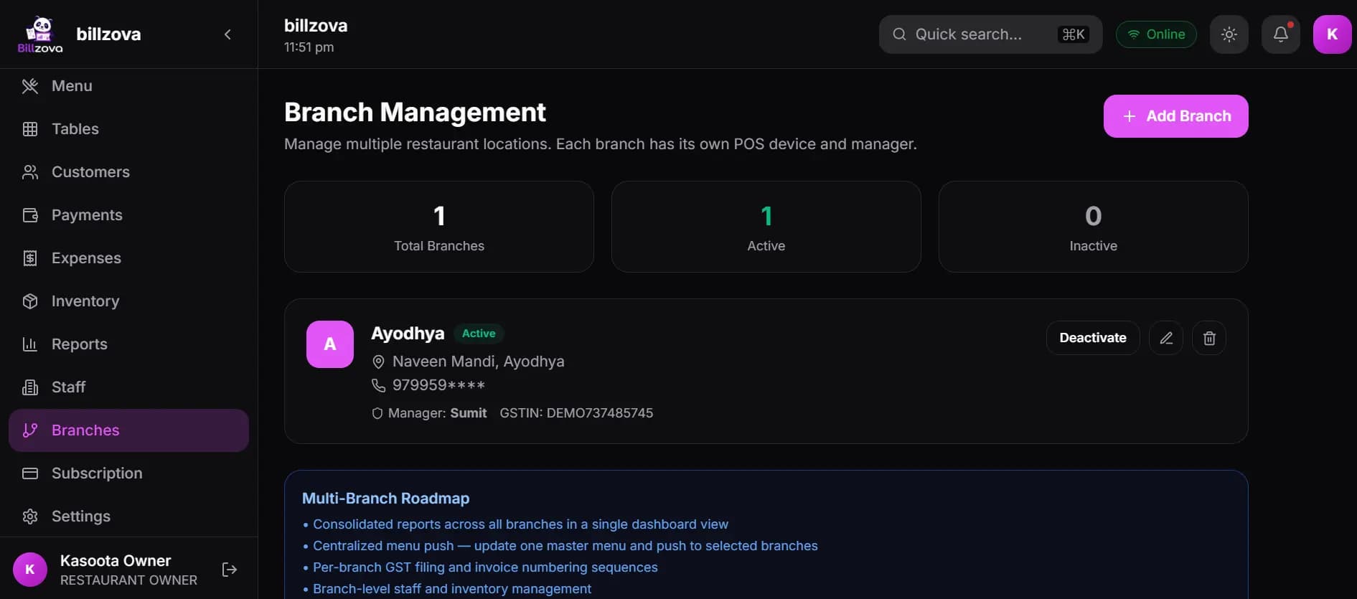
Task: Select the Total Branches stat card
Action: pos(439,227)
